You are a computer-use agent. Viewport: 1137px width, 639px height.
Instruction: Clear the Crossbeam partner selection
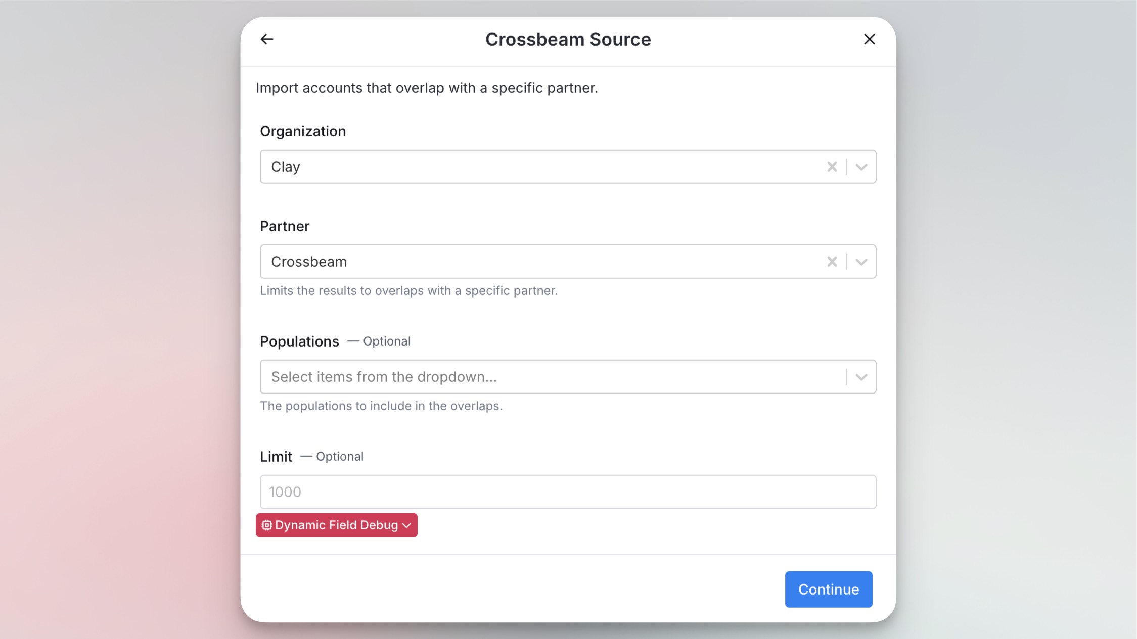[x=832, y=262]
